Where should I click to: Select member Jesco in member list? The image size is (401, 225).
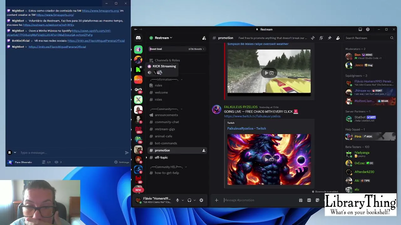370,65
